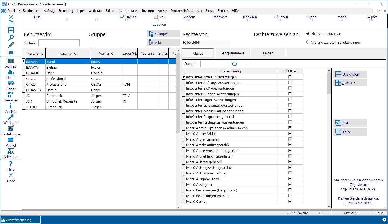Select user row D.DACK
388x224 pixels.
[99, 73]
